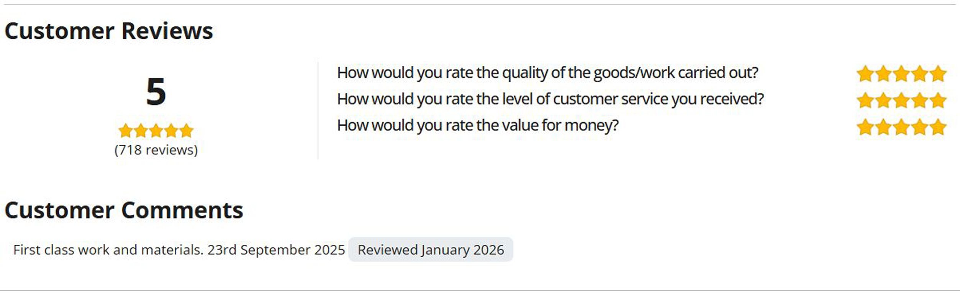Click the Customer Reviews heading
The width and height of the screenshot is (960, 294).
tap(108, 31)
